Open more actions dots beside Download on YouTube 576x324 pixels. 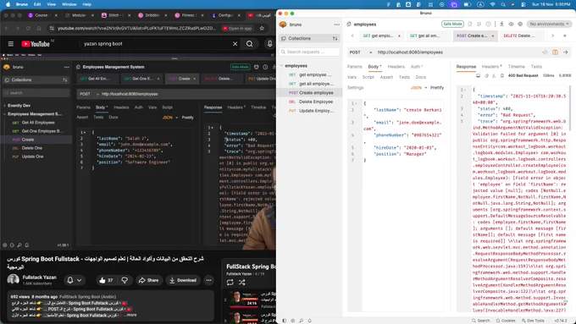pos(208,280)
